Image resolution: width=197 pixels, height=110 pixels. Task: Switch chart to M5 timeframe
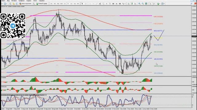coord(55,4)
